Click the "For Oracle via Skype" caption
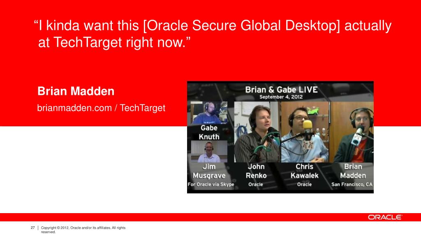This screenshot has width=421, height=237. tap(211, 184)
